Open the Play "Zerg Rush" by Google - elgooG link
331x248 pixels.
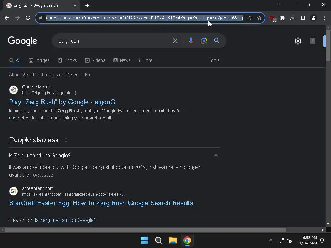tap(62, 102)
